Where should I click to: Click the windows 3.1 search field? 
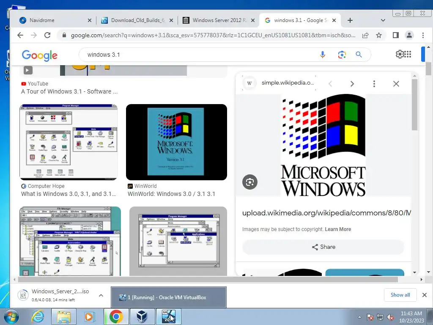click(199, 55)
